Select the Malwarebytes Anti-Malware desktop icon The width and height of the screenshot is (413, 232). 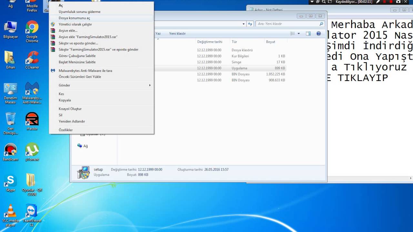click(x=32, y=93)
